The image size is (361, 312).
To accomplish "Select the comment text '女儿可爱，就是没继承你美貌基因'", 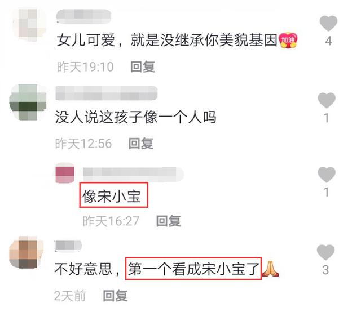I will 167,40.
